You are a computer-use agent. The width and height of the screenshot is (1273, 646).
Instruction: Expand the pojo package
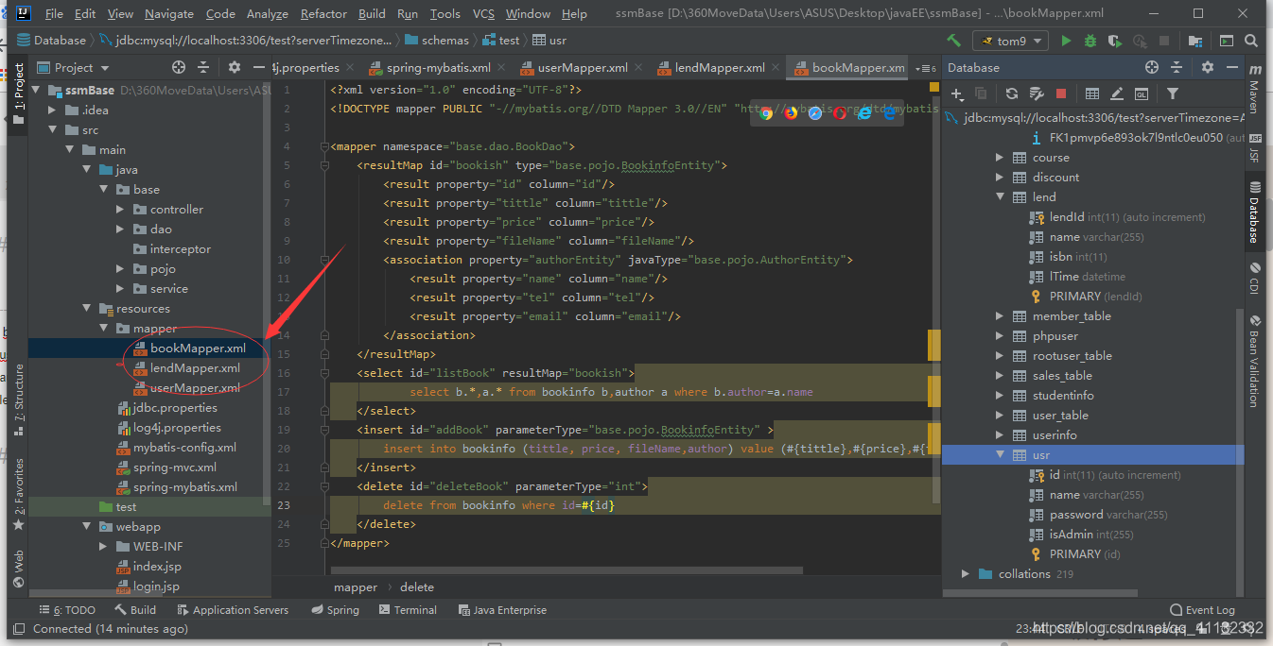120,269
